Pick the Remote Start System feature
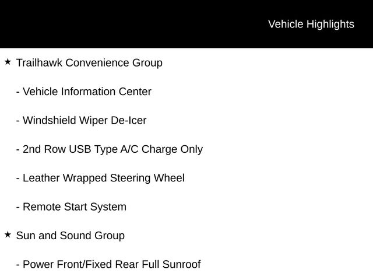The width and height of the screenshot is (373, 280). tap(74, 206)
